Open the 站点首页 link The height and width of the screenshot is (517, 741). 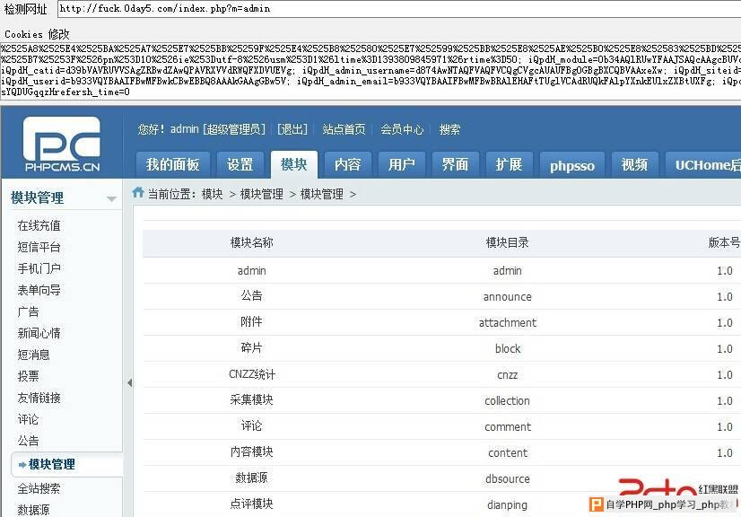(x=344, y=129)
